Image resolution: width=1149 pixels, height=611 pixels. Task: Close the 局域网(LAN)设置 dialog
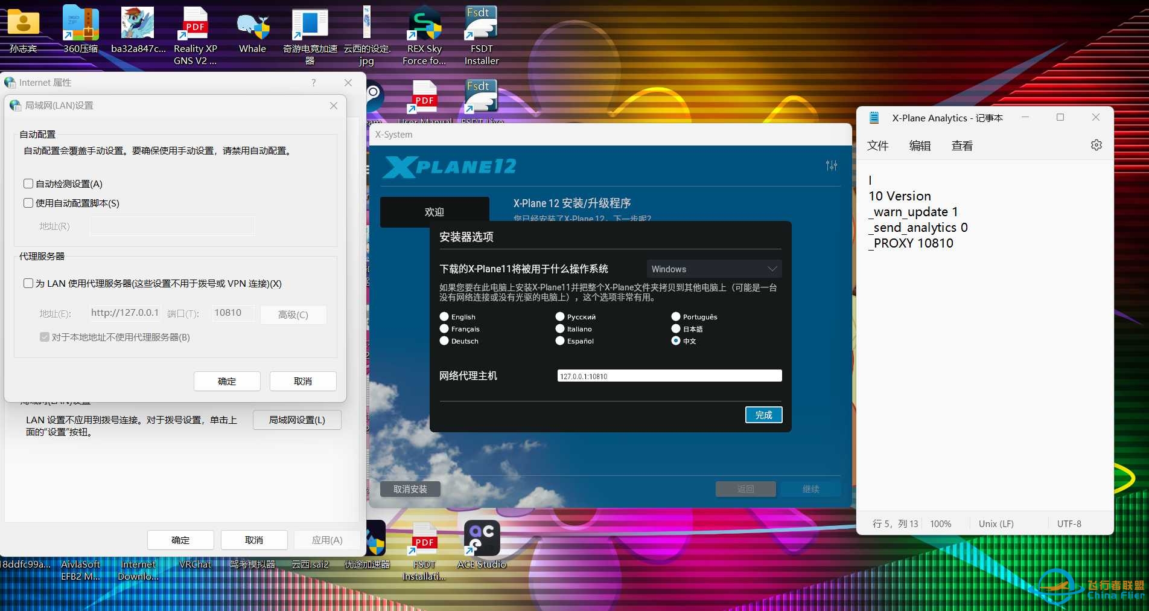[x=333, y=106]
